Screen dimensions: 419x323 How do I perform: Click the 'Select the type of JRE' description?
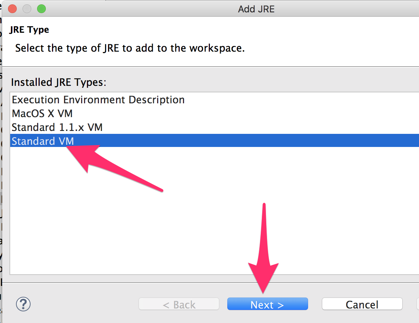130,48
